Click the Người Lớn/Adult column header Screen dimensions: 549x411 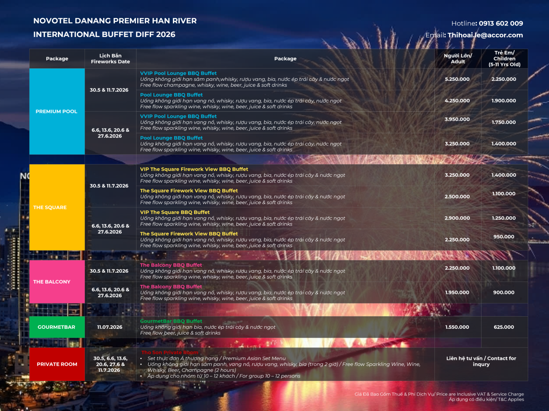coord(458,59)
